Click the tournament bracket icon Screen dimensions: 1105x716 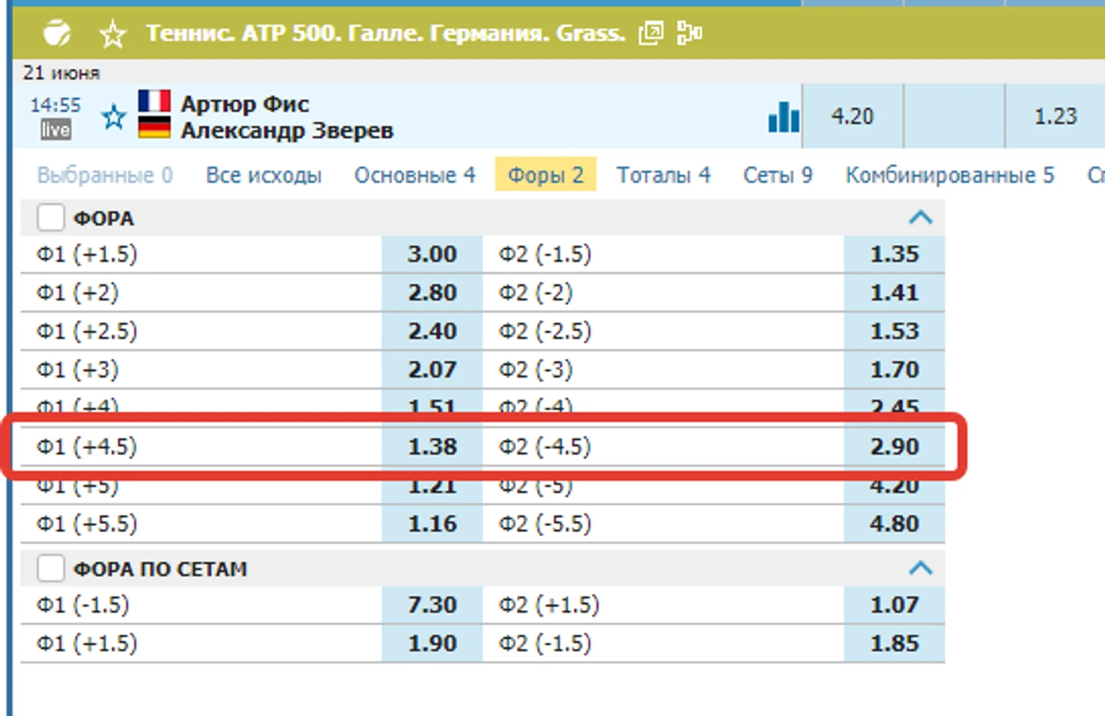click(689, 33)
